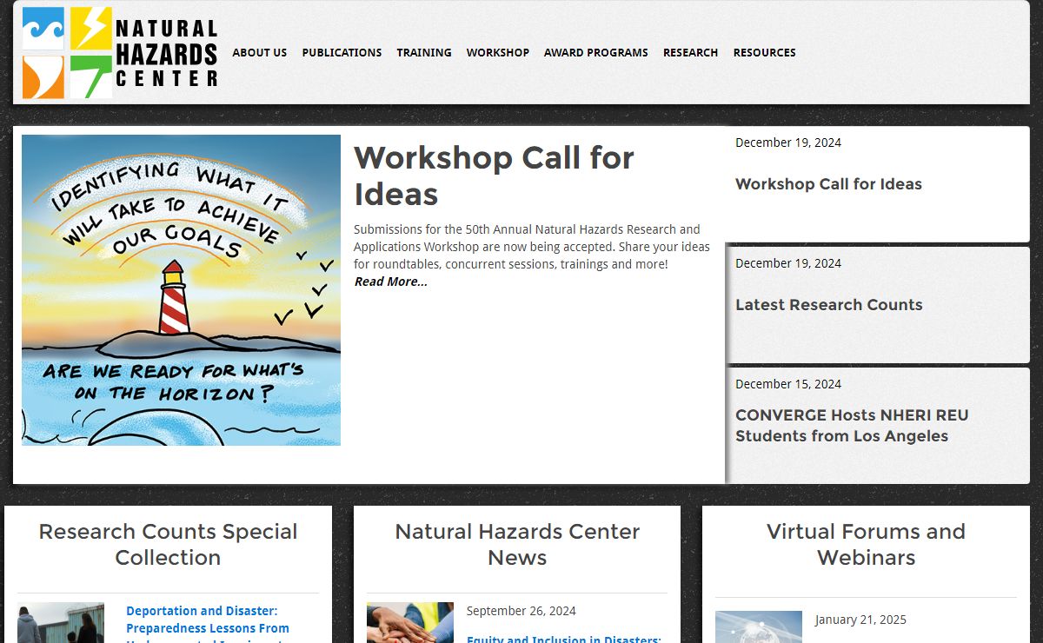This screenshot has width=1043, height=643.
Task: Click the submissions description paragraph
Action: point(532,247)
